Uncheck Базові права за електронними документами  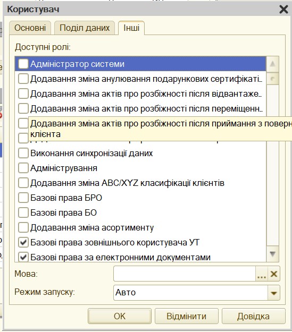click(23, 257)
